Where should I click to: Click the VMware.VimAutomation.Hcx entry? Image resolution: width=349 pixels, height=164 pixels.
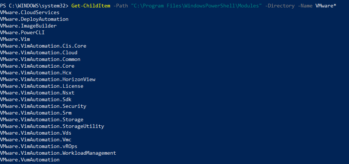point(36,73)
